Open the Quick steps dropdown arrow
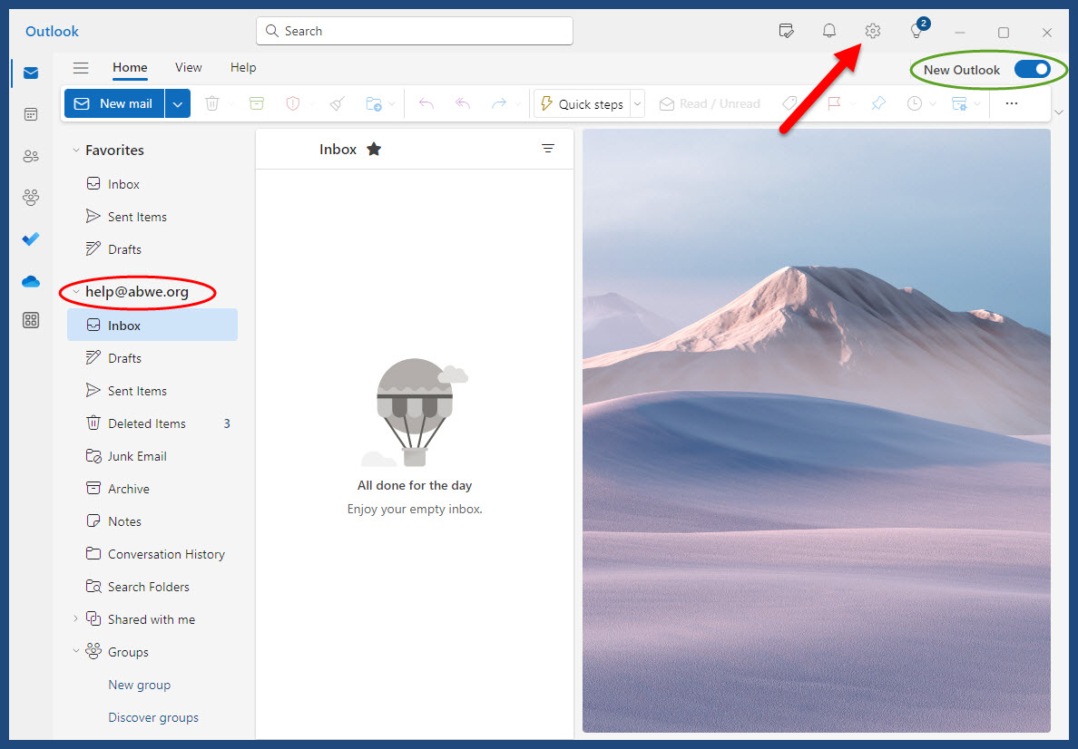Screen dimensions: 1078x749 637,103
